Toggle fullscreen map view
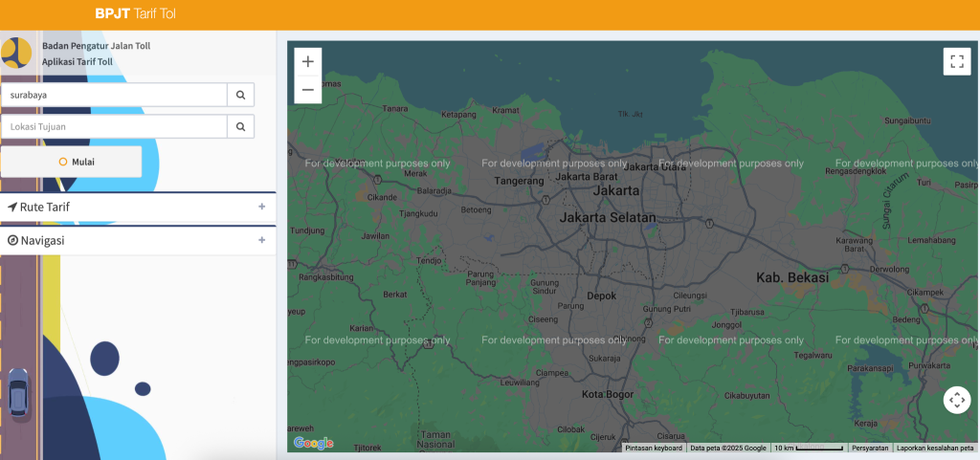 (956, 62)
